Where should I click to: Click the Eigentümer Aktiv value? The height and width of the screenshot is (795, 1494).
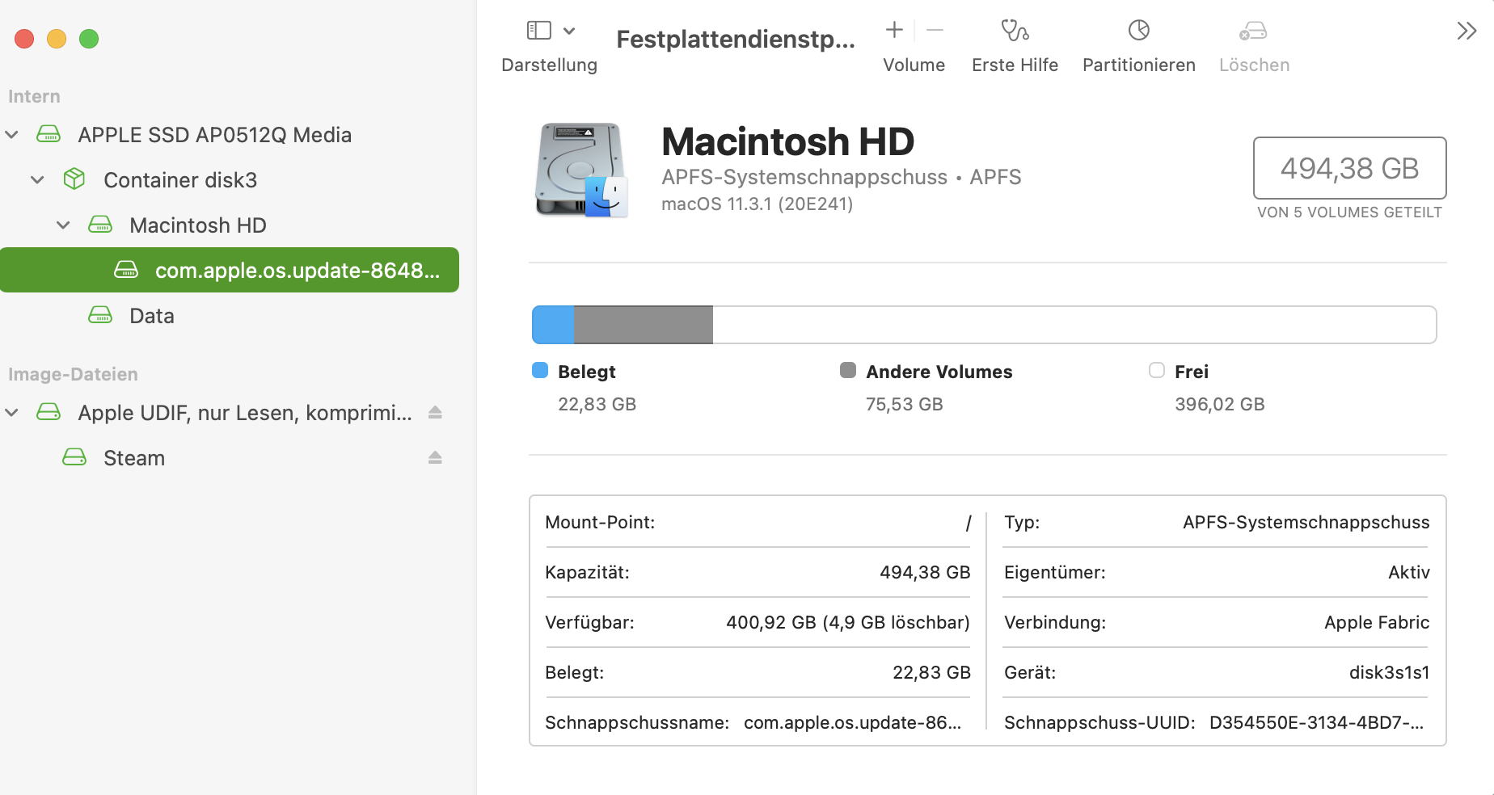click(x=1409, y=573)
